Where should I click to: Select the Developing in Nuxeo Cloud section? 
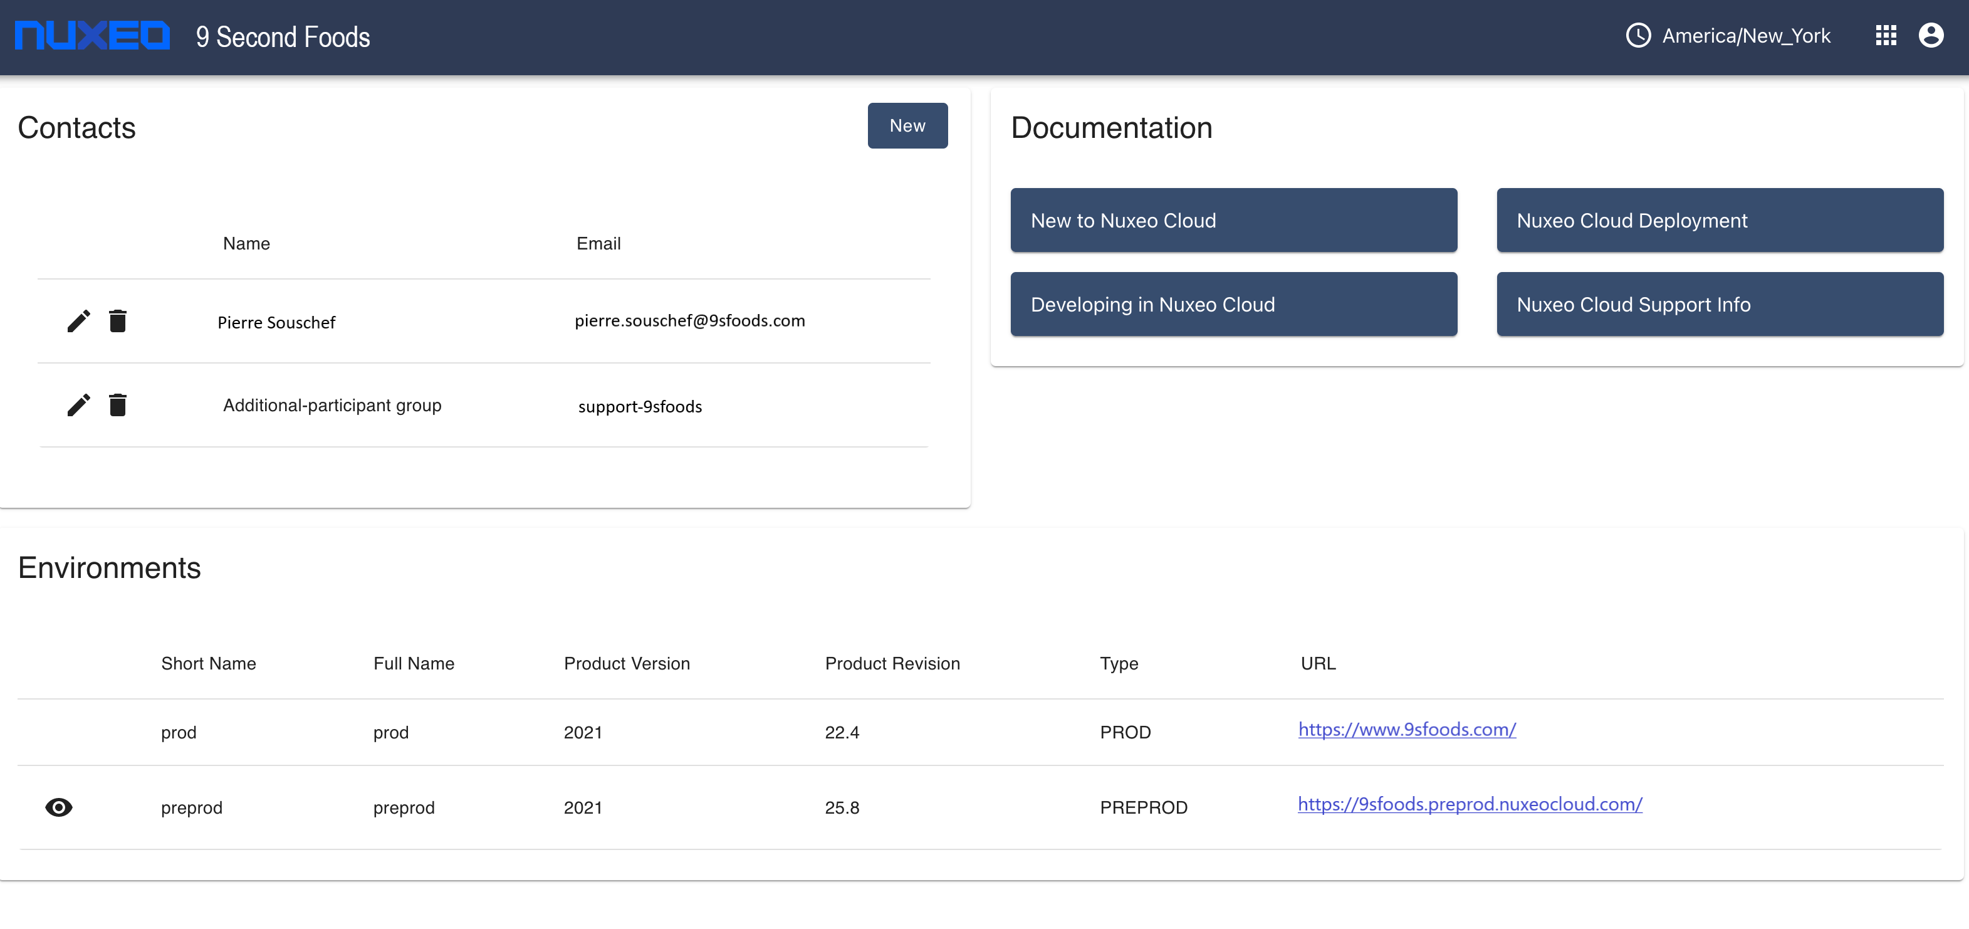(1235, 303)
